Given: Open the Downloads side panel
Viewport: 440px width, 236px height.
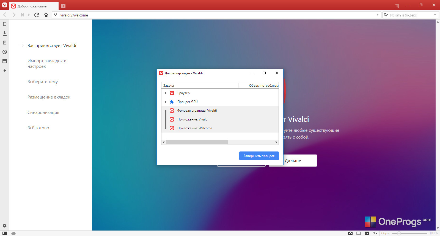Looking at the screenshot, I should pos(5,33).
